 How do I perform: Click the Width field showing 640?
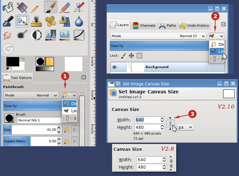click(x=147, y=120)
